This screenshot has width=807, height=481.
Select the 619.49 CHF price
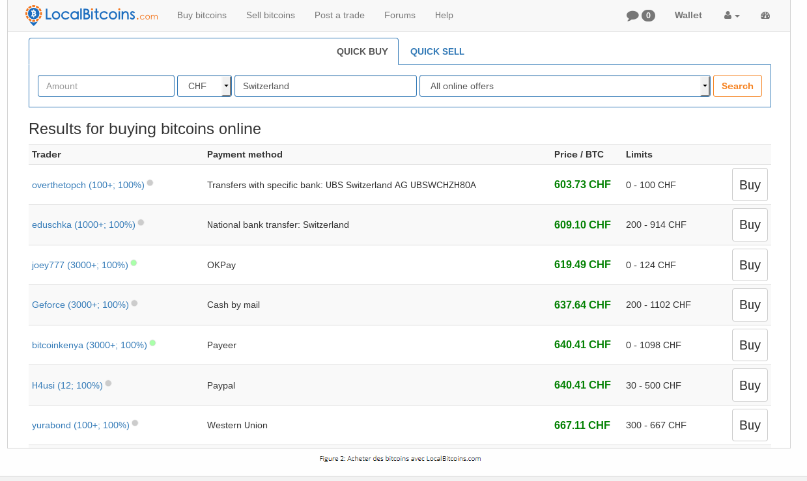582,265
